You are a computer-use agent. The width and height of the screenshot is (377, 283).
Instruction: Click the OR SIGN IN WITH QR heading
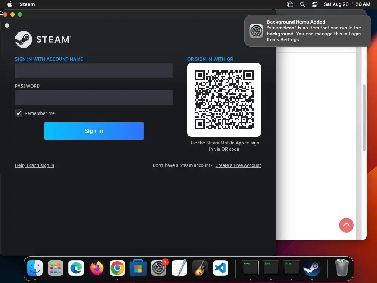pyautogui.click(x=210, y=59)
